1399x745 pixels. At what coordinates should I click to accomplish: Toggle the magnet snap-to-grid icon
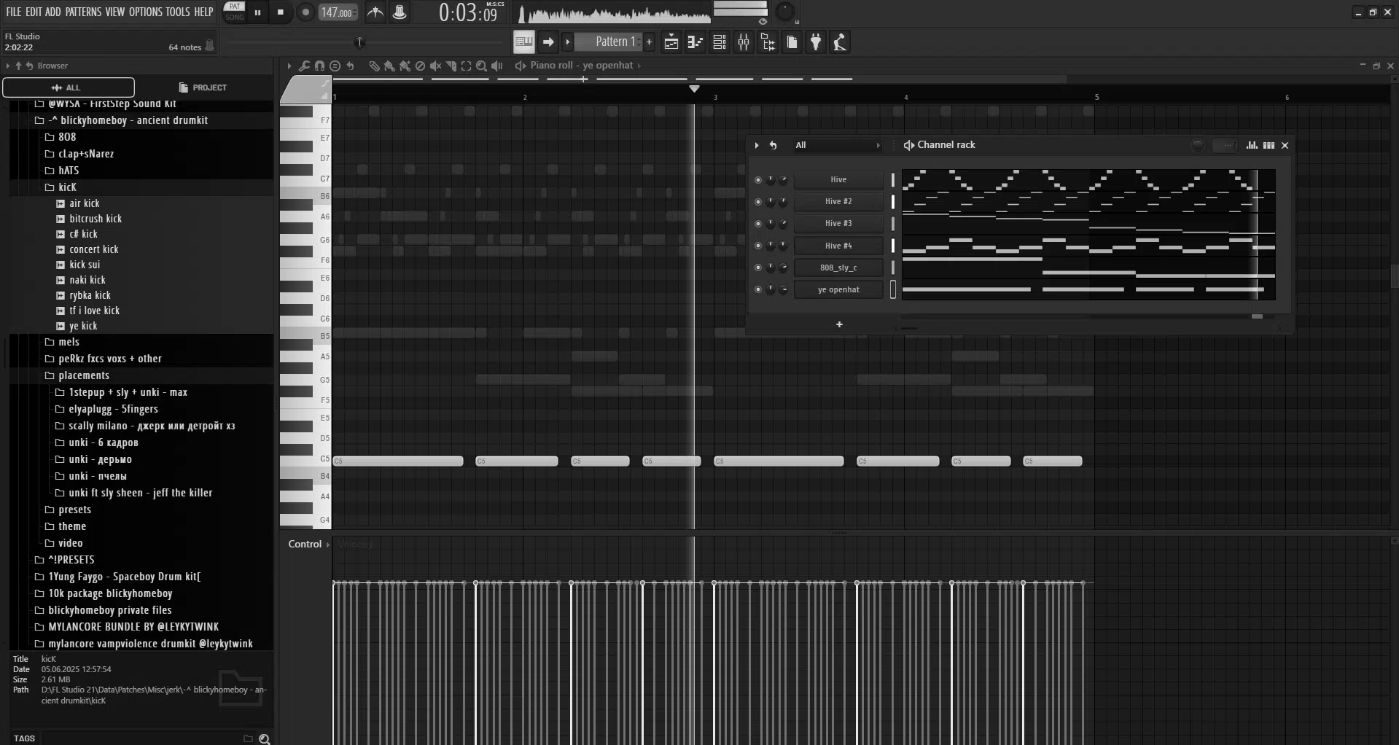pos(319,66)
